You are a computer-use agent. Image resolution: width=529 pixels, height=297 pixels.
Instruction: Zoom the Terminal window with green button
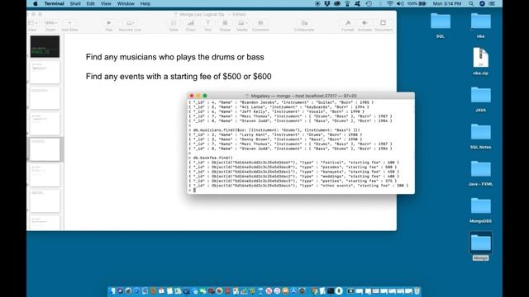pos(205,96)
